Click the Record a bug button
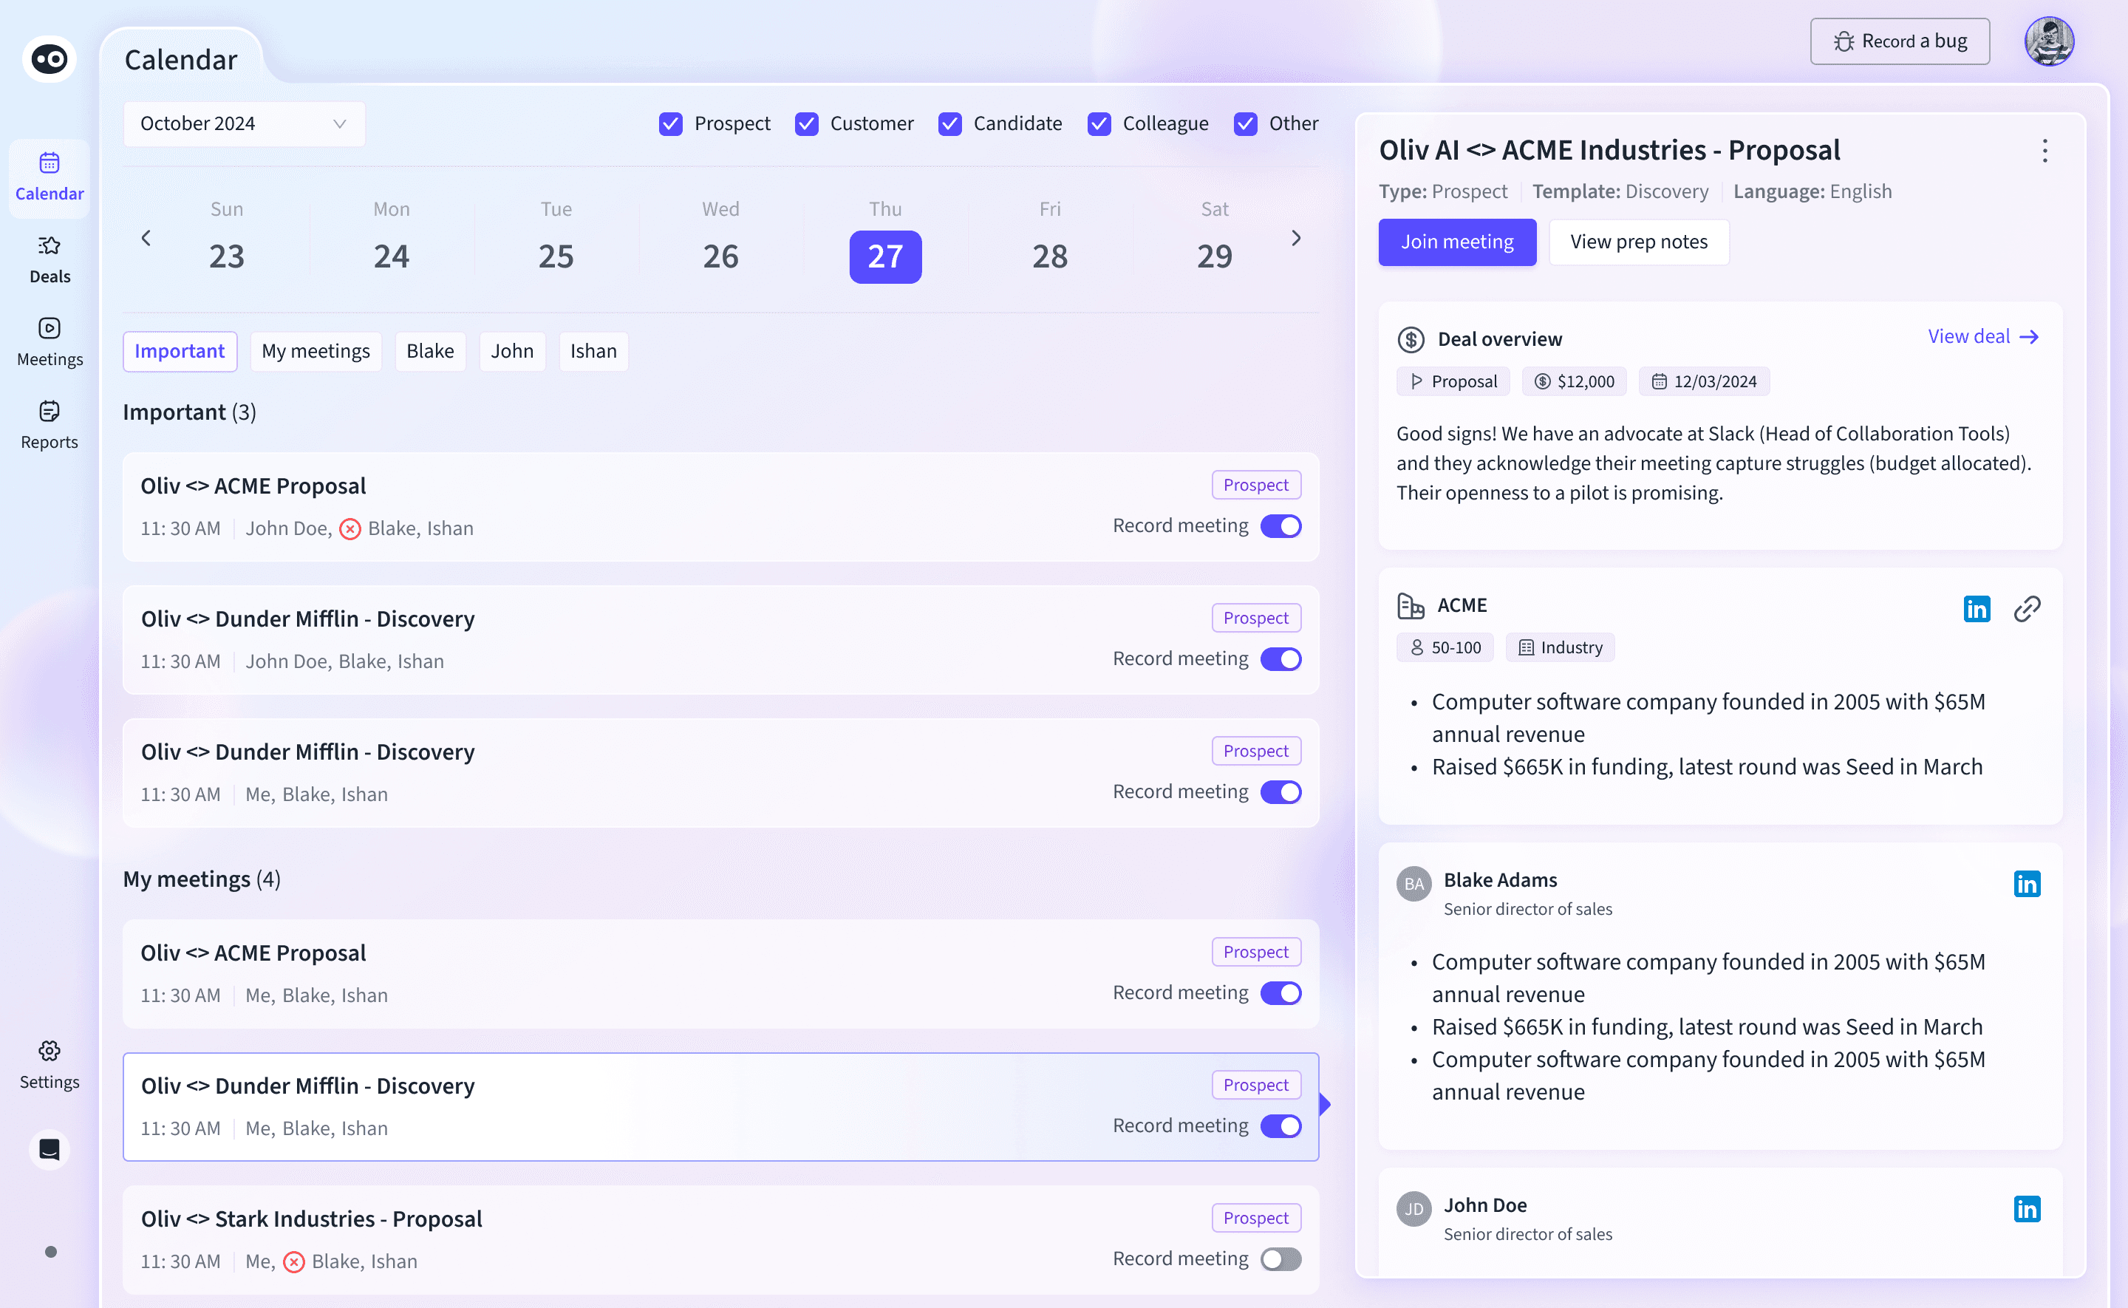Screen dimensions: 2128x1308 tap(1900, 41)
